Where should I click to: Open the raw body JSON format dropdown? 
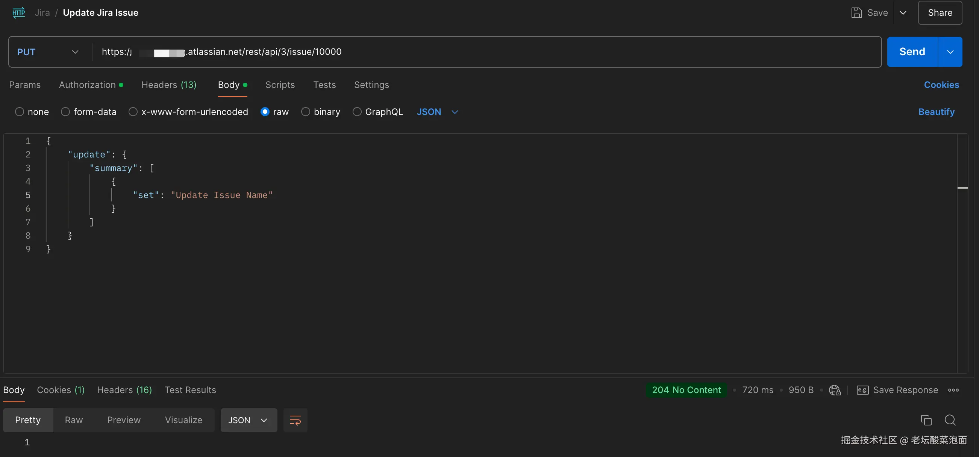(438, 112)
